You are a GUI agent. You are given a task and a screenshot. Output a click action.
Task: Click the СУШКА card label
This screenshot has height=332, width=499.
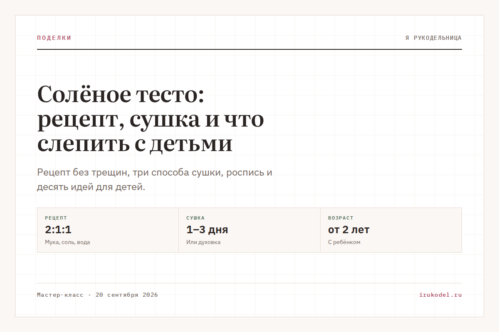click(195, 218)
